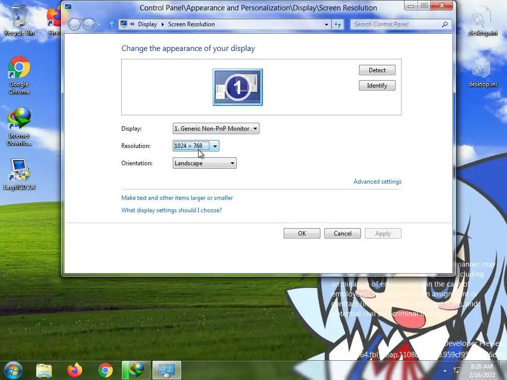Open What display settings should I choose link

[171, 210]
